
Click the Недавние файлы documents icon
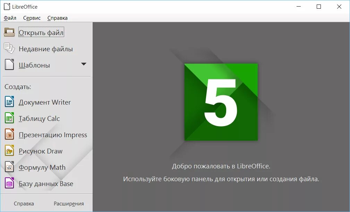tap(9, 48)
